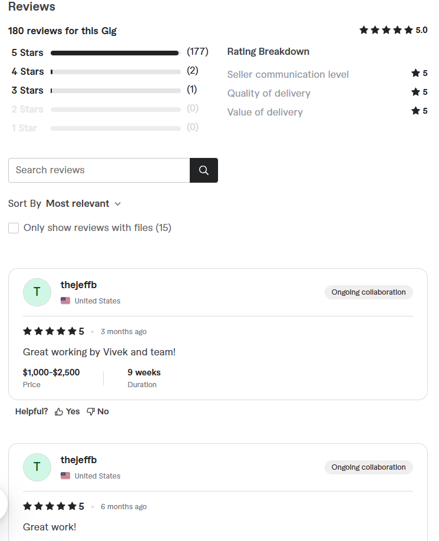Focus the Search reviews input field

[x=99, y=170]
